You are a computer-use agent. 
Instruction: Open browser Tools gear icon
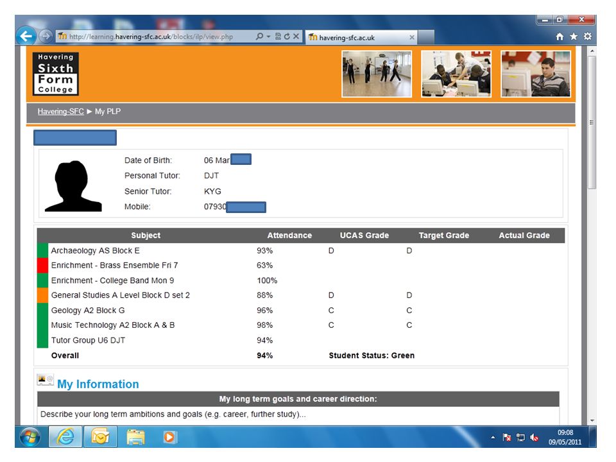(x=588, y=37)
